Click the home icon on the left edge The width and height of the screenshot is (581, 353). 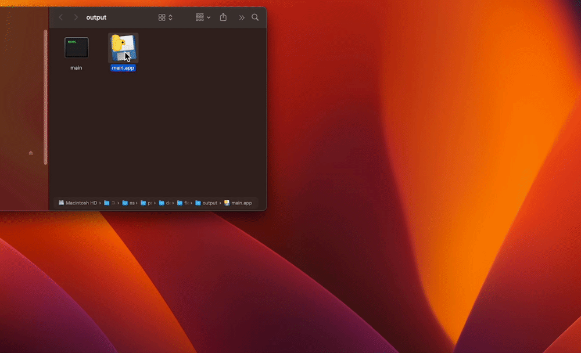coord(30,153)
